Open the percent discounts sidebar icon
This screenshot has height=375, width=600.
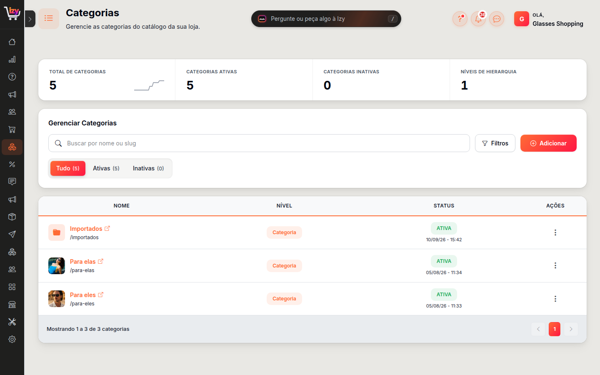click(12, 164)
